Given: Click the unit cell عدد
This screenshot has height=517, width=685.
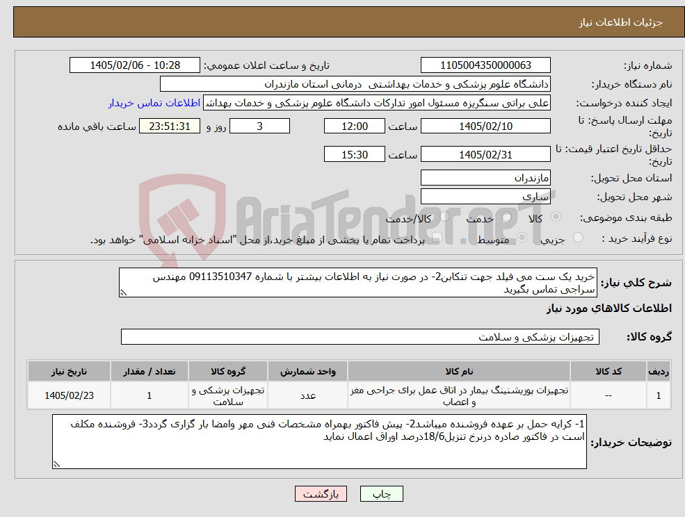Looking at the screenshot, I should (x=307, y=395).
